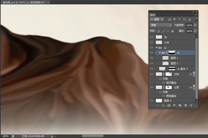
Task: Create a new layer
Action: click(185, 105)
